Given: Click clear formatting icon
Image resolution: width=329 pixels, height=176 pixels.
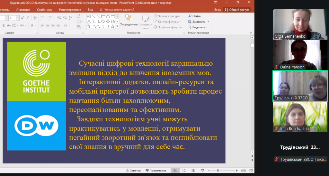Looking at the screenshot, I should [35, 18].
